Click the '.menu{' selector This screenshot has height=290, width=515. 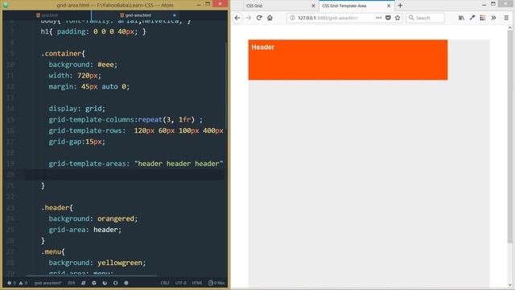point(53,252)
